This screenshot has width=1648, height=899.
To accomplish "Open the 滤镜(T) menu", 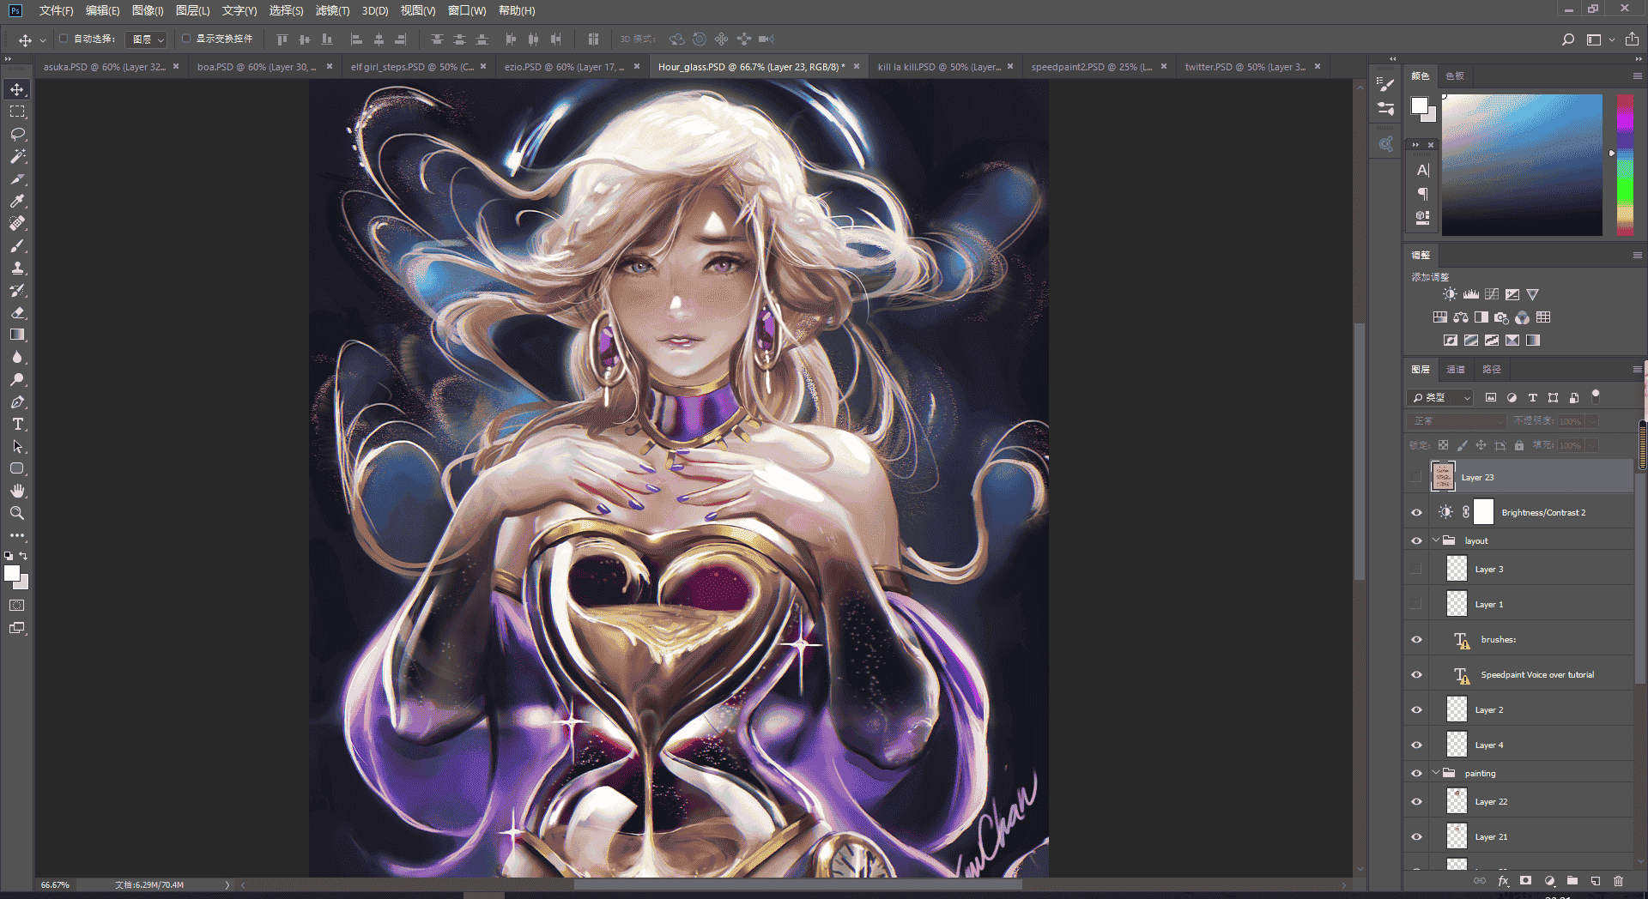I will tap(332, 10).
